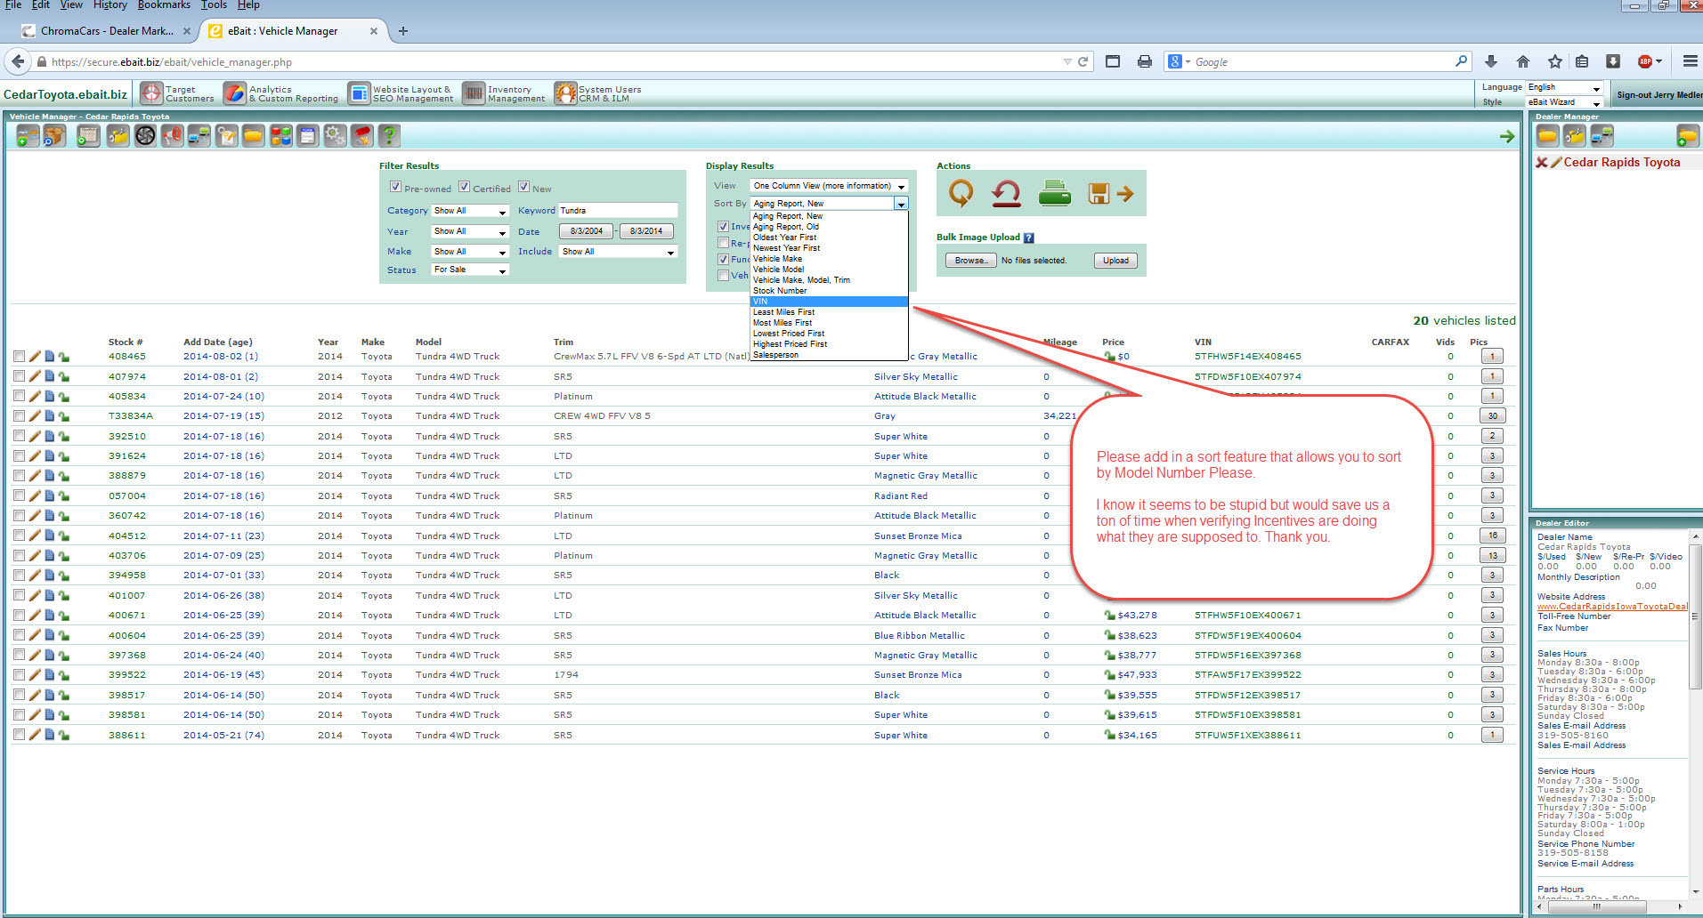This screenshot has width=1703, height=918.
Task: Click red X delete next to Cedar Rapids Toyota
Action: click(x=1542, y=162)
